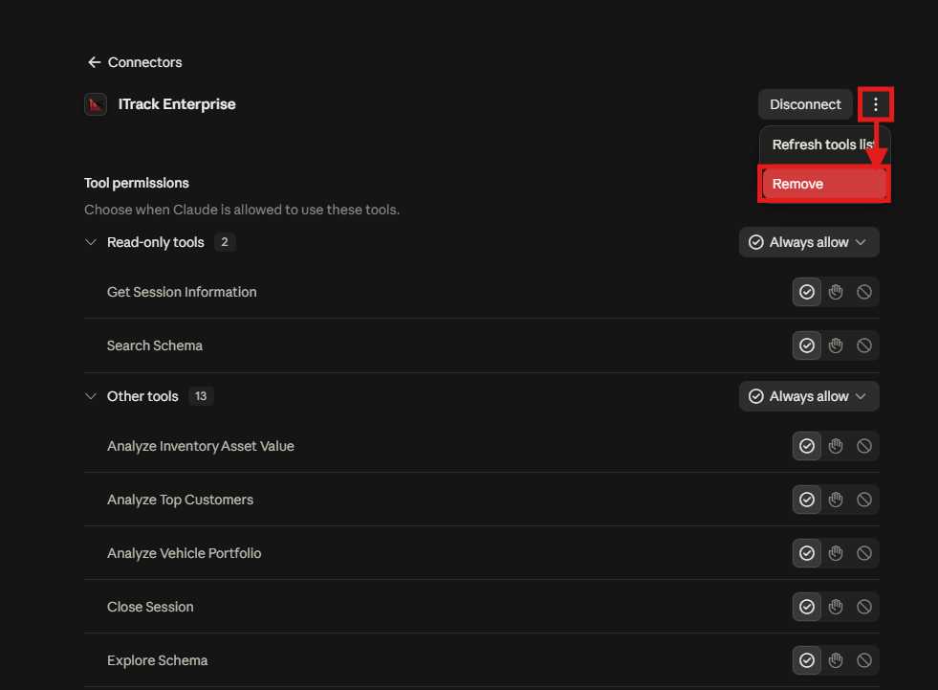Require approval for Analyze Inventory Asset Value

click(836, 446)
